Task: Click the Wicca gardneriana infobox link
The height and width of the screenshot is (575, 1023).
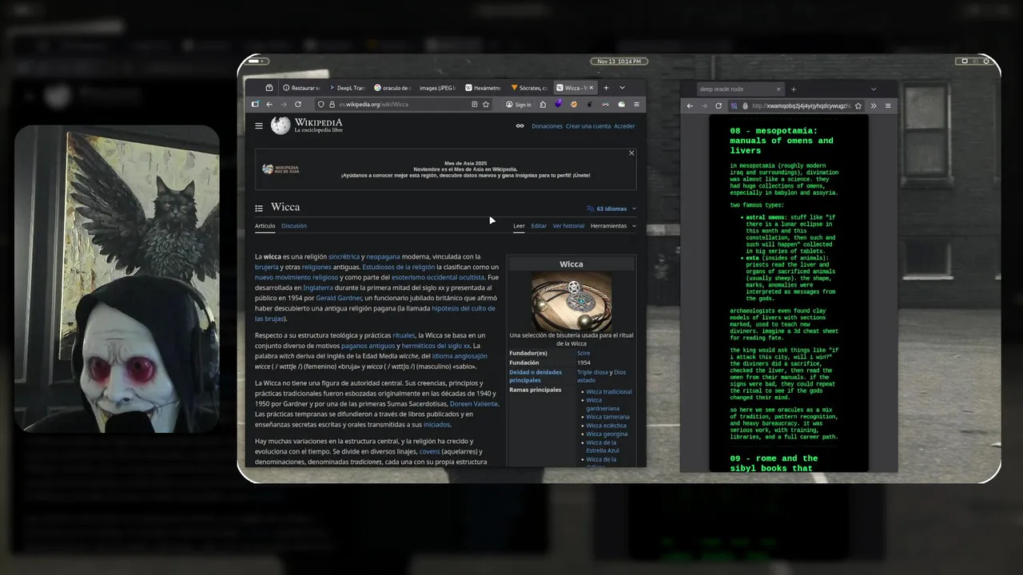Action: [x=603, y=404]
